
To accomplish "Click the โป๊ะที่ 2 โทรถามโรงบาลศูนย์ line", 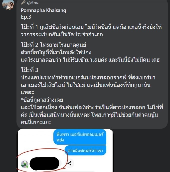I will point(53,45).
